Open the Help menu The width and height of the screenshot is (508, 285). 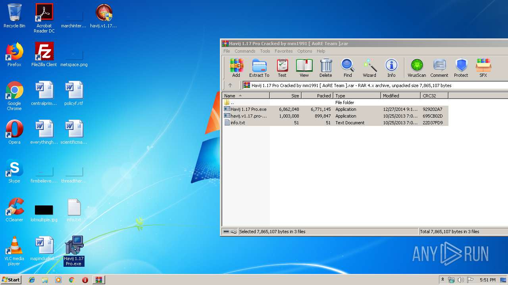321,51
